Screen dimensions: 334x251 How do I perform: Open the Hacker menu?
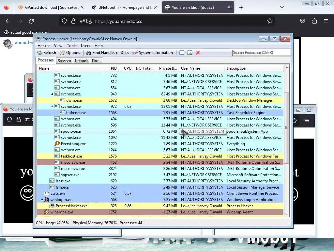43,46
